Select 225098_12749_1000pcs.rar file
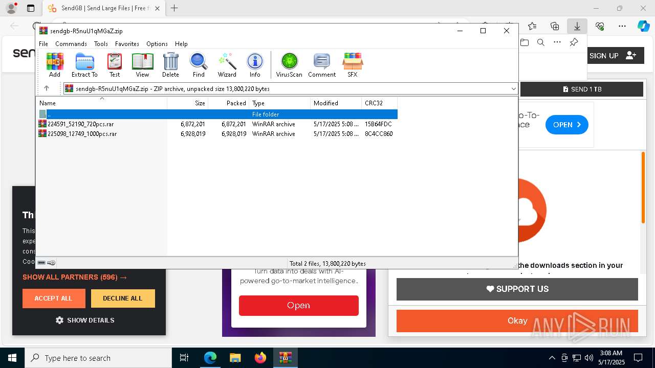Viewport: 655px width, 368px height. pos(217,134)
